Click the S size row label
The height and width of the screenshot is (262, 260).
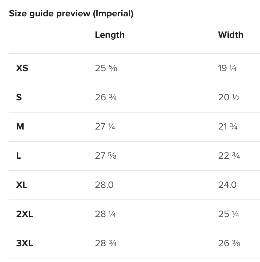(x=19, y=97)
